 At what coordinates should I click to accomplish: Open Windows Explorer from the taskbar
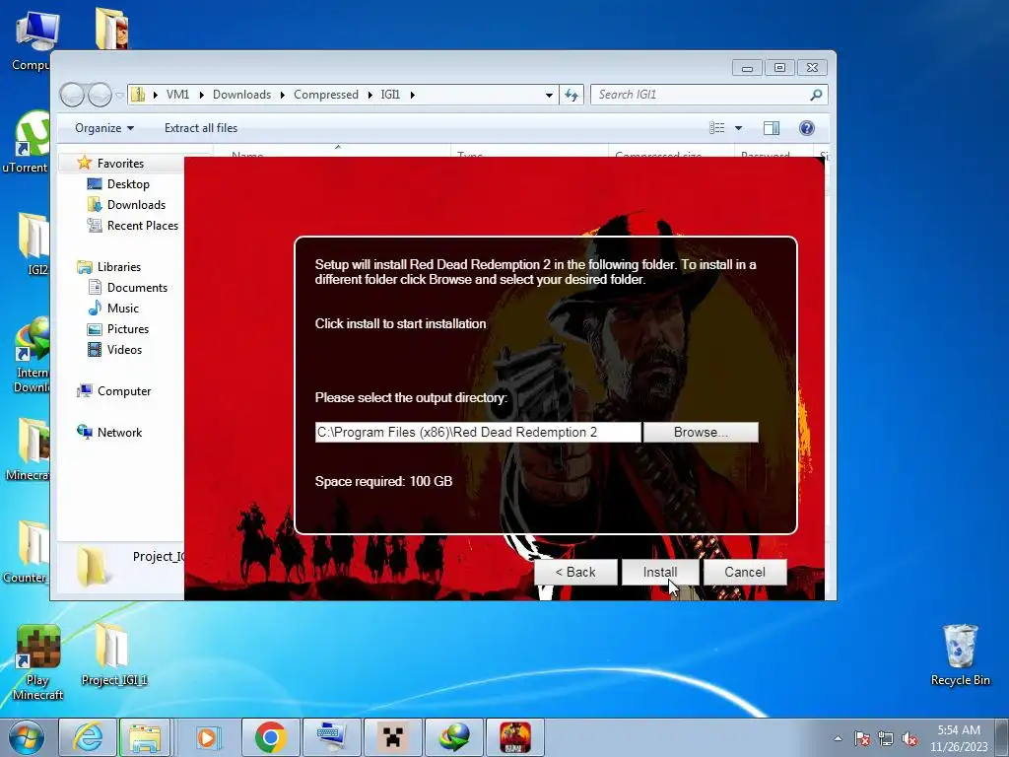pyautogui.click(x=146, y=737)
